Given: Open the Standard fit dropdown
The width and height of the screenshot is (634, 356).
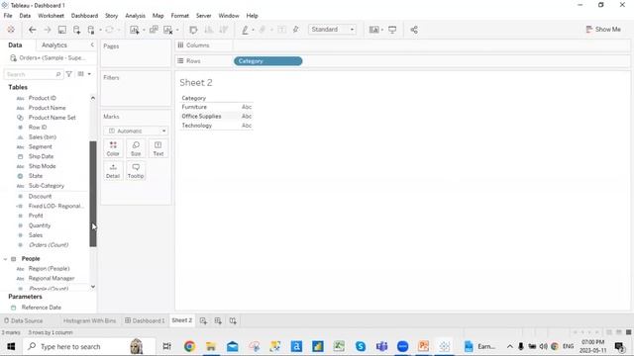Looking at the screenshot, I should pyautogui.click(x=333, y=30).
